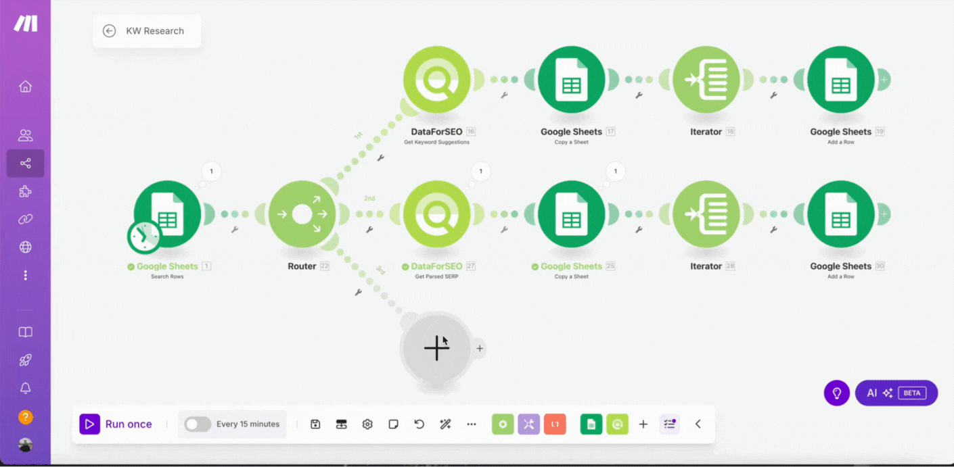Open DataForSEO Get Parsed SERP module 27
Image resolution: width=954 pixels, height=467 pixels.
(436, 214)
